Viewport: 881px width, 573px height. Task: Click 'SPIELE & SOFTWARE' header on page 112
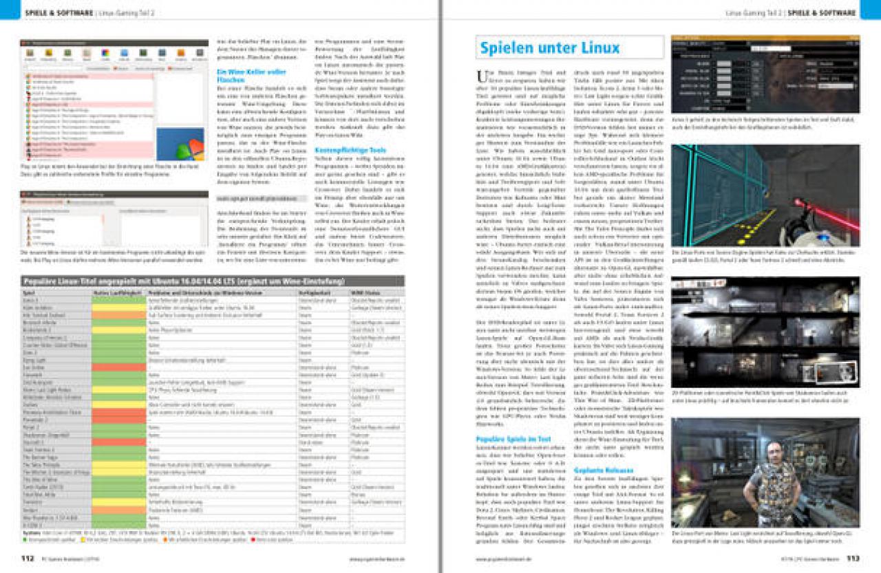(x=58, y=12)
